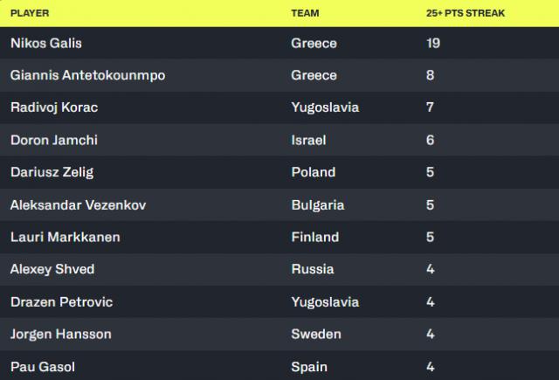
Task: Click the Israel team label
Action: click(x=308, y=140)
